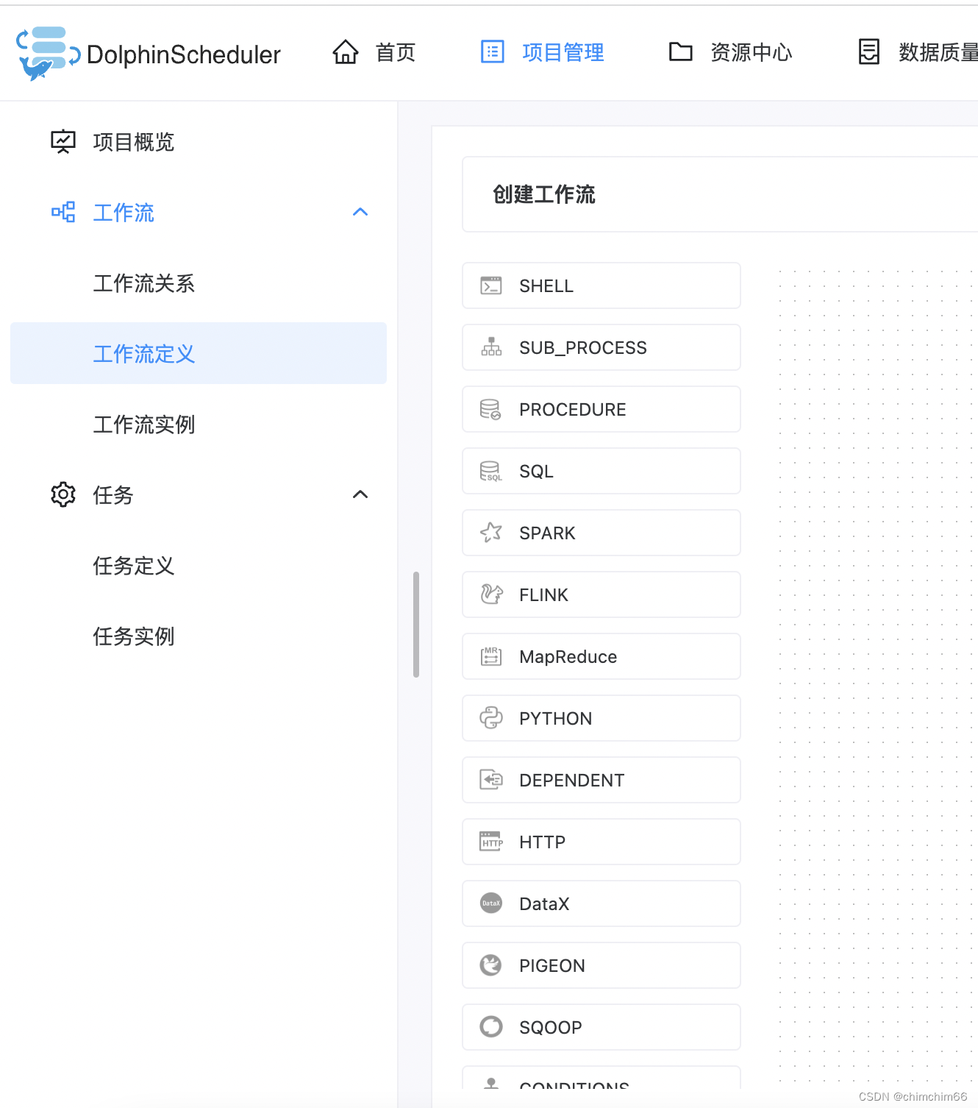Collapse the 任务 sidebar section
The height and width of the screenshot is (1108, 978).
coord(360,494)
